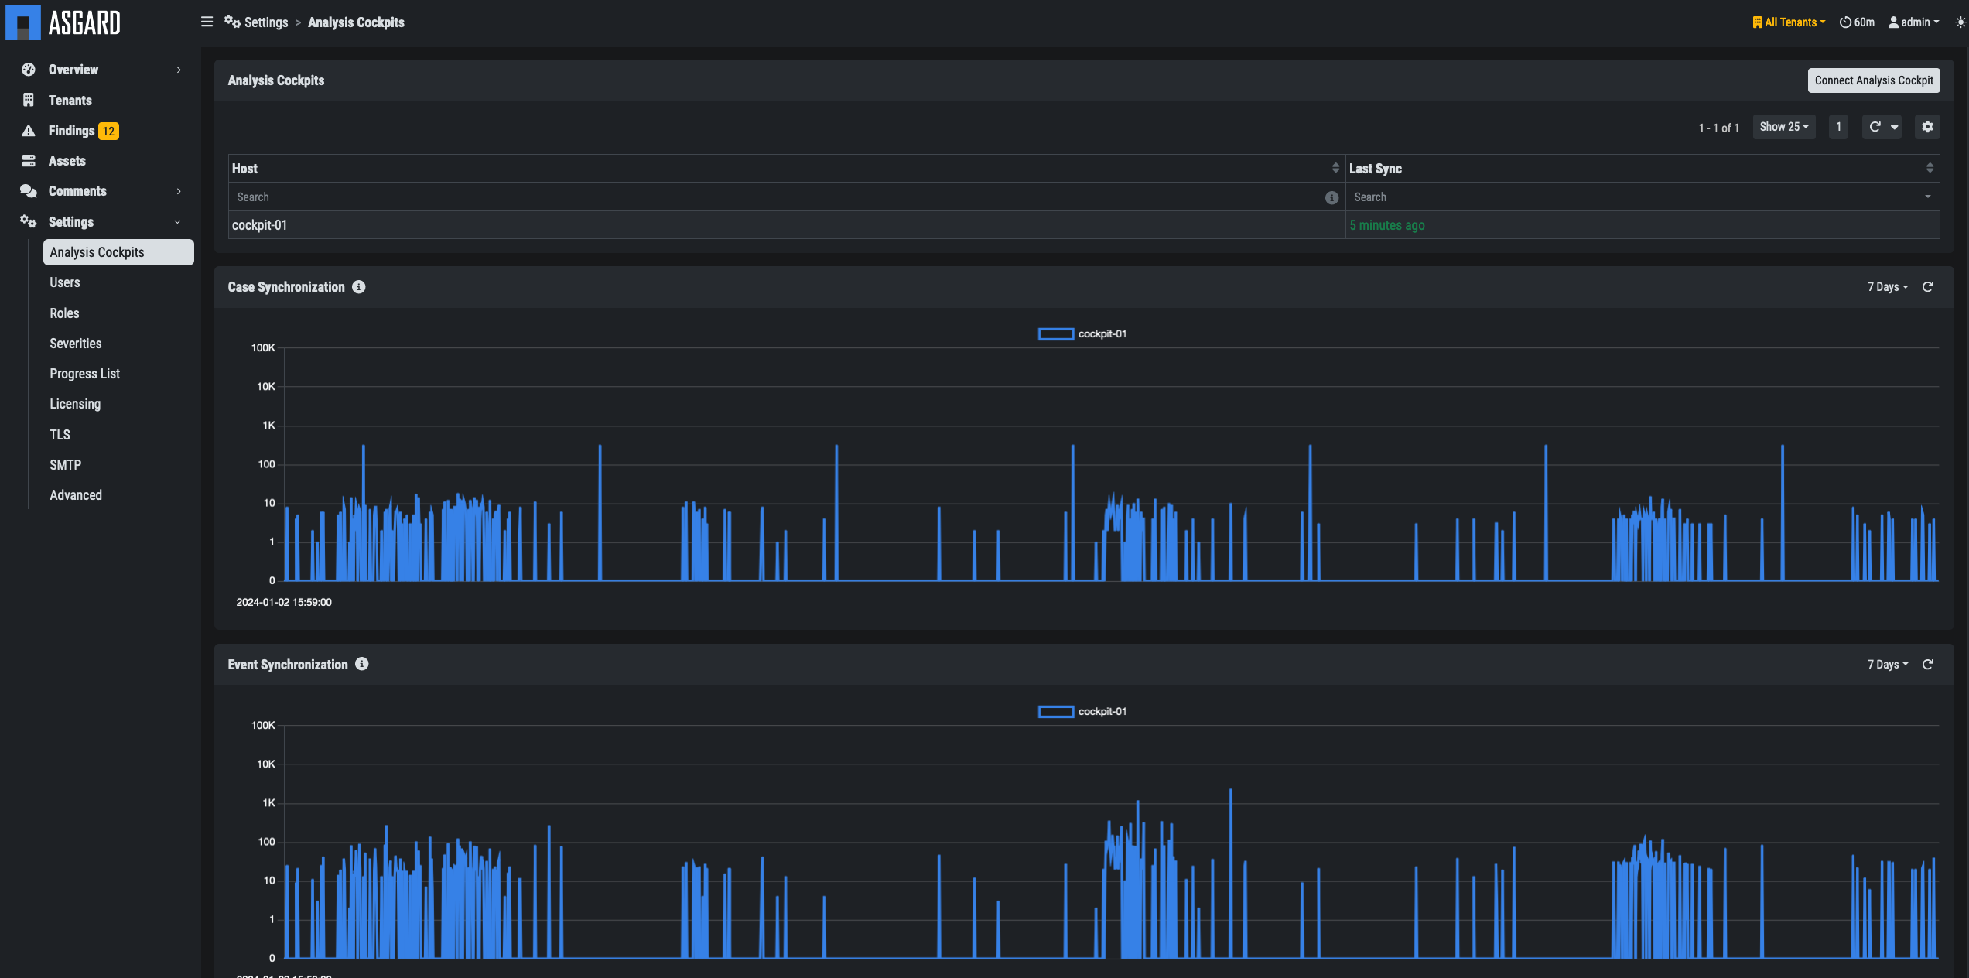Refresh the Analysis Cockpits table

(x=1875, y=127)
